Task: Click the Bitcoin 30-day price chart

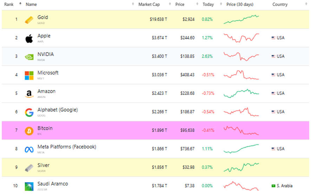Action: pos(241,131)
